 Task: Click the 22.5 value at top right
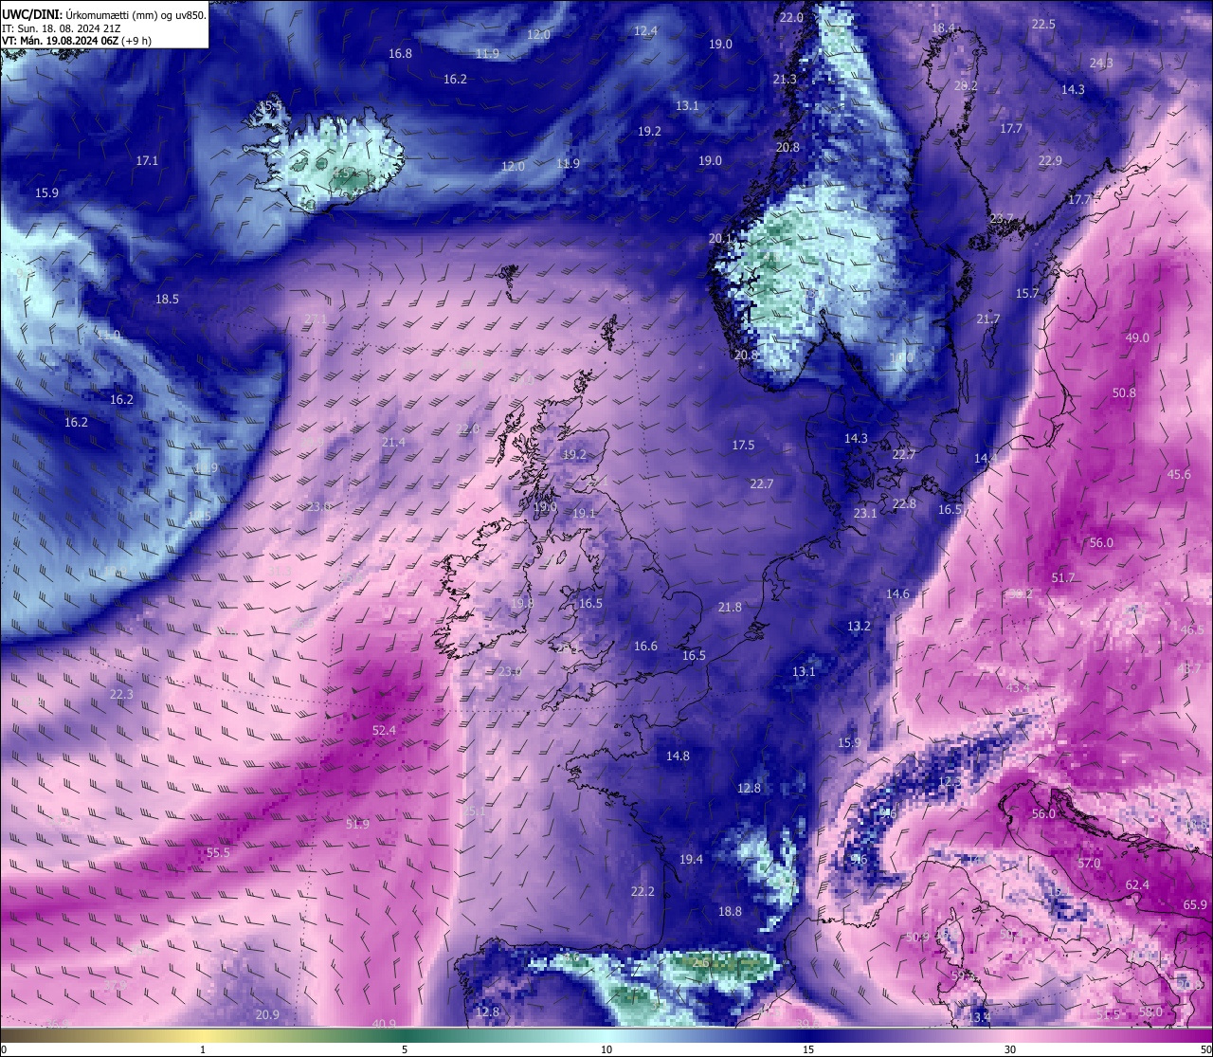pos(1043,25)
